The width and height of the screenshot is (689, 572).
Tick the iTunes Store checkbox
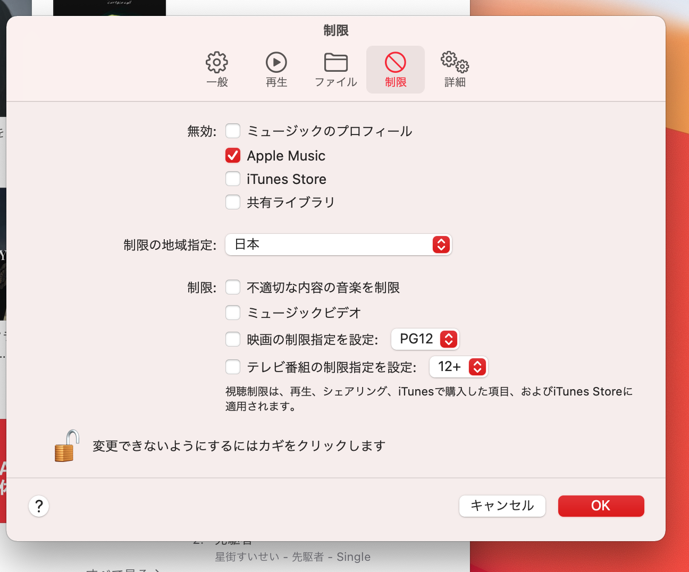tap(233, 179)
